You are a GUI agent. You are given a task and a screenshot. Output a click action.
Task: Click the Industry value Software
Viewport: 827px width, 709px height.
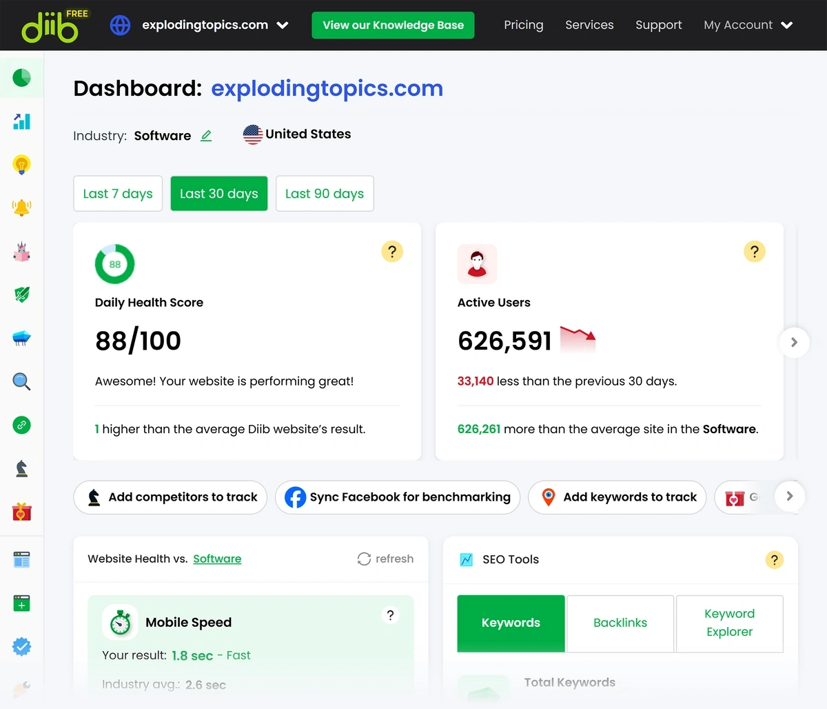[163, 135]
